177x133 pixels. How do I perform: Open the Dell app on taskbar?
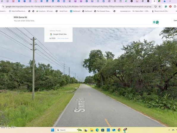pos(108,130)
